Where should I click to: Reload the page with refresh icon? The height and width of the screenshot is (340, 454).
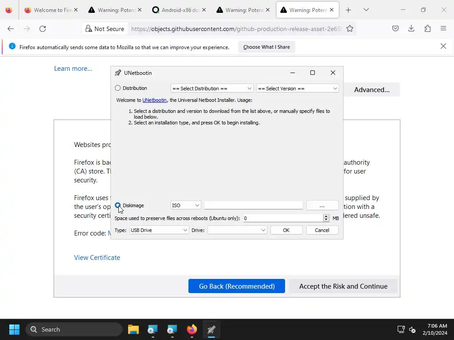43,29
